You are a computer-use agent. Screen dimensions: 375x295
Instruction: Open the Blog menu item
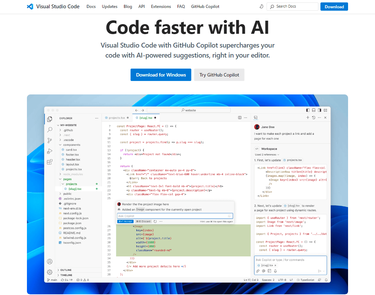[x=128, y=7]
